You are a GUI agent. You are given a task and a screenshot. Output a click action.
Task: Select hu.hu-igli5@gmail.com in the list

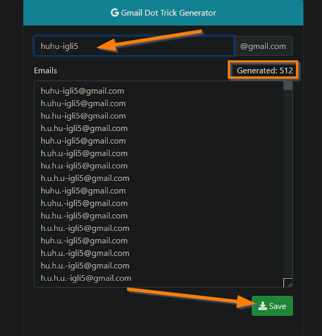pos(83,116)
